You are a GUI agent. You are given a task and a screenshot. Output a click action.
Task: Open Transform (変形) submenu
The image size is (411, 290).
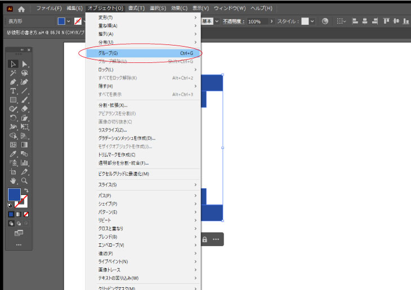tap(143, 17)
